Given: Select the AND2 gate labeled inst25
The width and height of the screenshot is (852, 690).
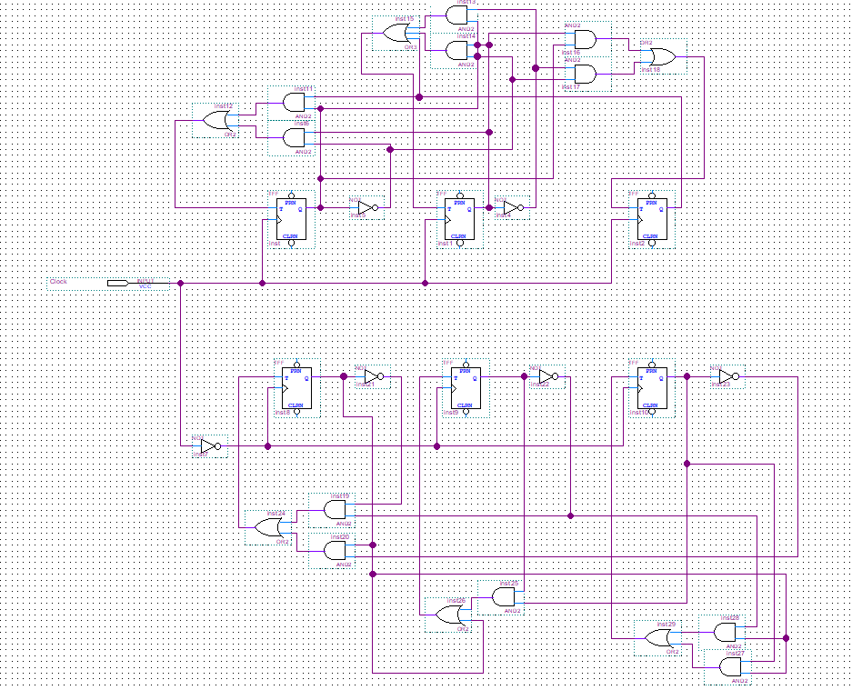Looking at the screenshot, I should pyautogui.click(x=501, y=597).
